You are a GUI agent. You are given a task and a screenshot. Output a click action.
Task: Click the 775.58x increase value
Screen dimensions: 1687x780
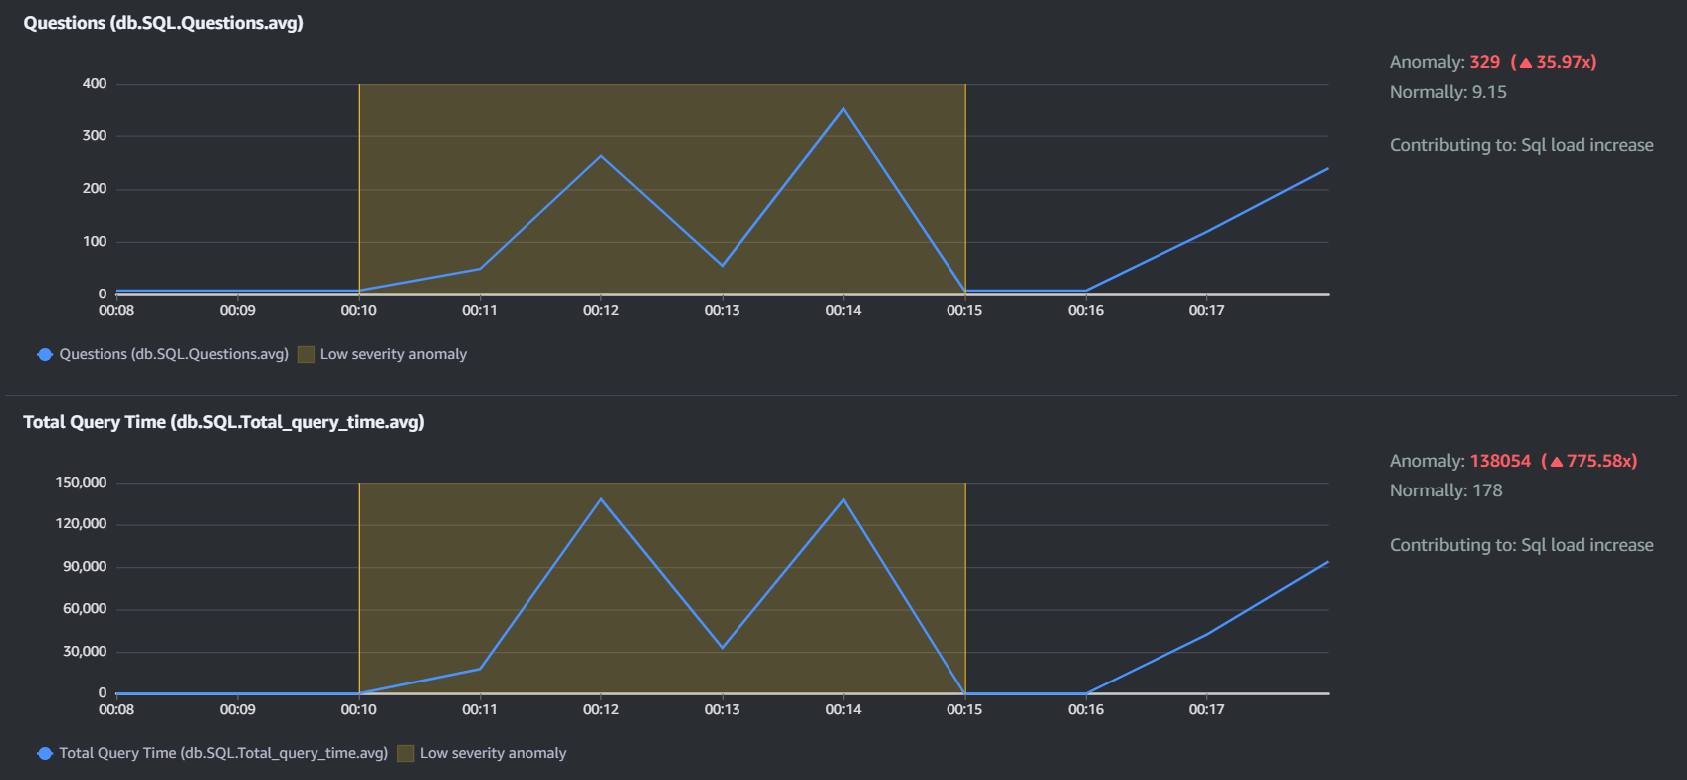click(1597, 461)
